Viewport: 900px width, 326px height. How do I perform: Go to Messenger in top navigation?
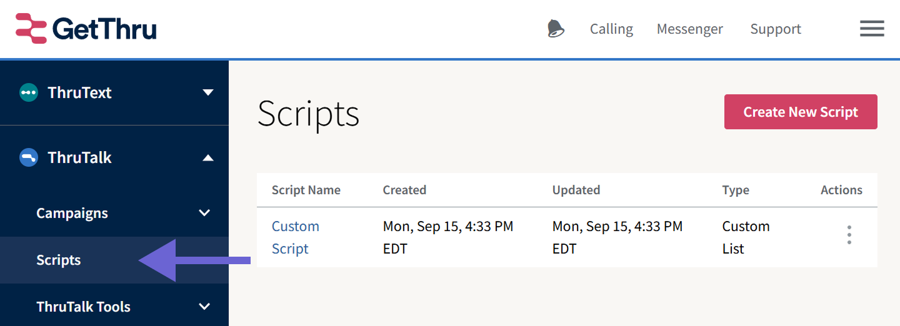[x=690, y=29]
